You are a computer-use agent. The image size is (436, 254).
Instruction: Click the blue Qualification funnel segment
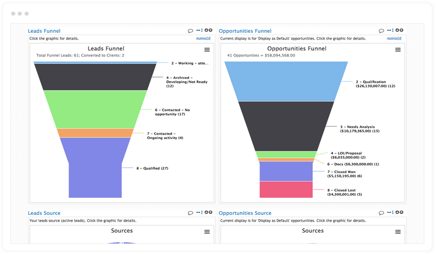pos(286,81)
